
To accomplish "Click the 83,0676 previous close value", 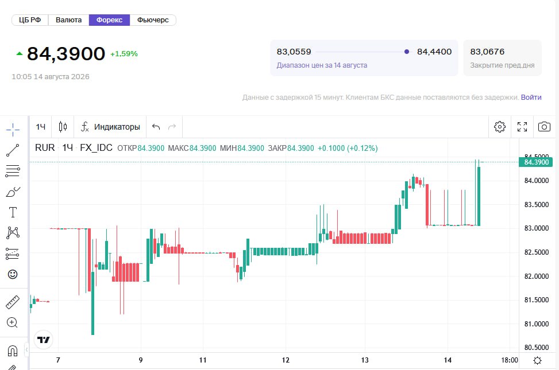I will 487,52.
